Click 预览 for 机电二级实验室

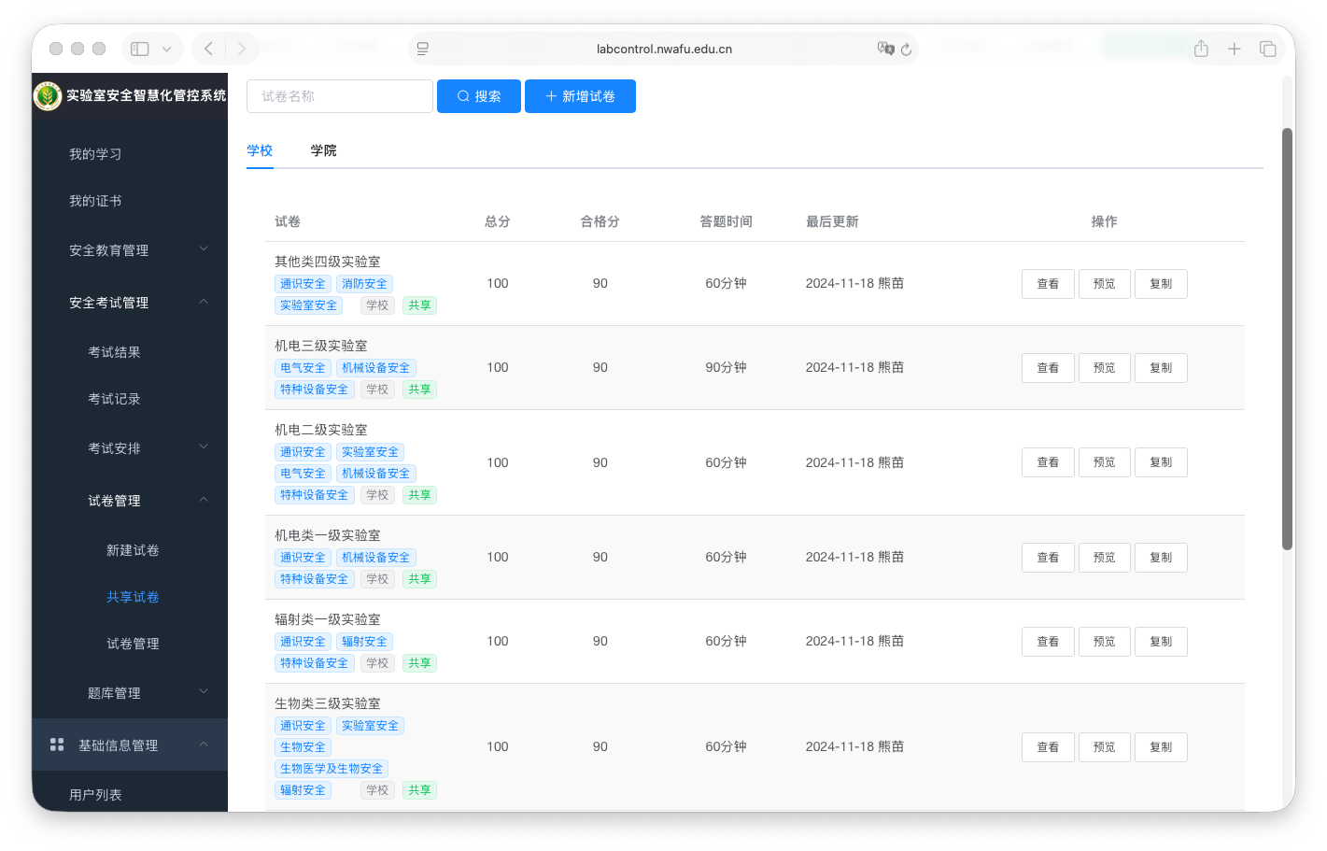pyautogui.click(x=1104, y=462)
